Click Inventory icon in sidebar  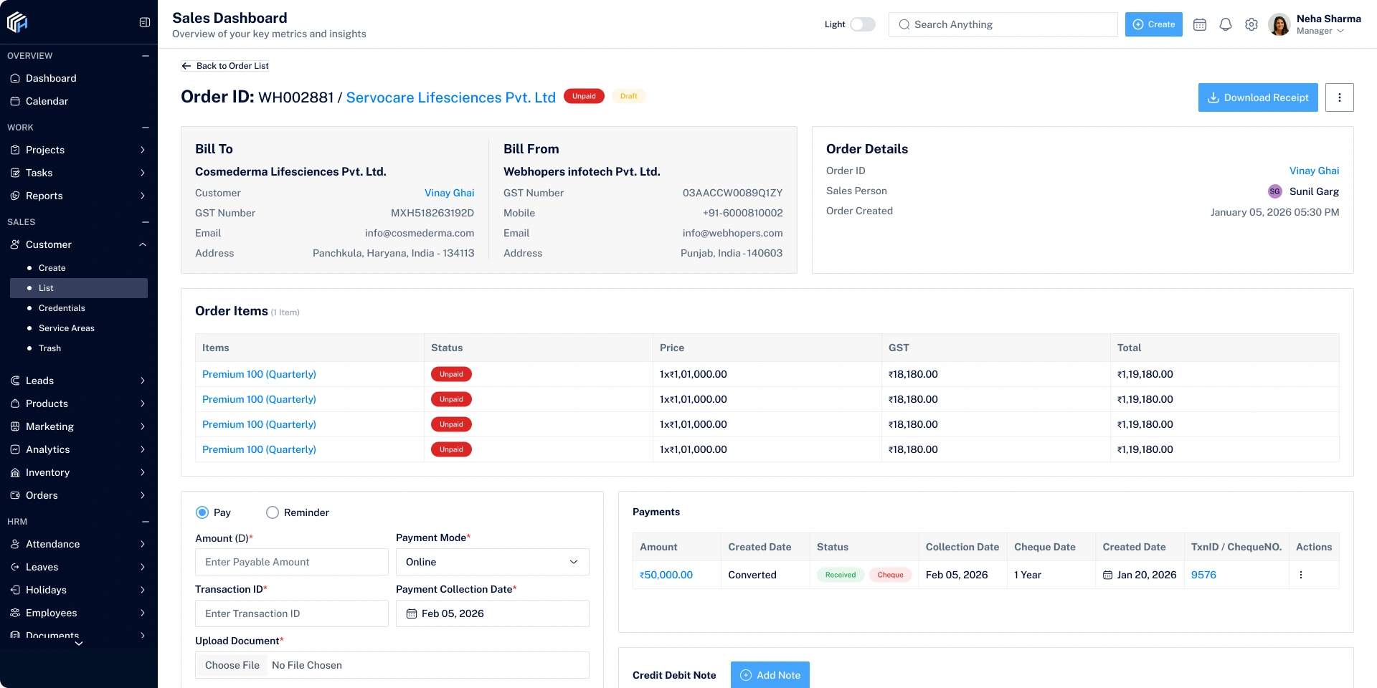[x=15, y=472]
